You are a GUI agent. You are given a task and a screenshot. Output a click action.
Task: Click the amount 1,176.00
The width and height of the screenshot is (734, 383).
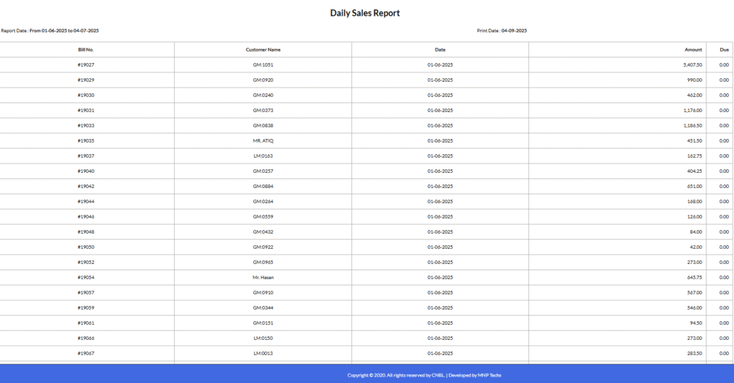(693, 110)
